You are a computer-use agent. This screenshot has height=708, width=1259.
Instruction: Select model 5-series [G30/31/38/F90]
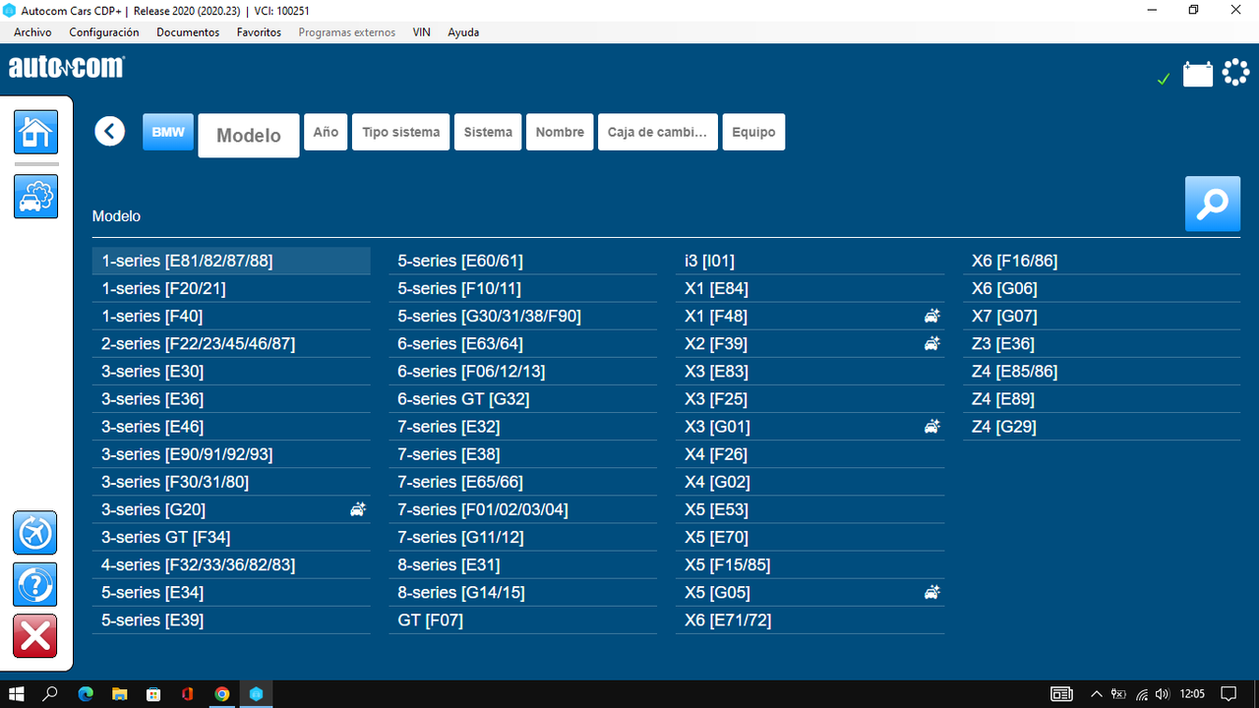pyautogui.click(x=522, y=316)
